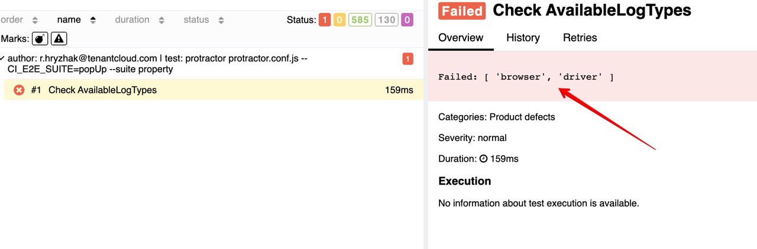Image resolution: width=757 pixels, height=249 pixels.
Task: Sort tests by order column
Action: click(x=20, y=20)
